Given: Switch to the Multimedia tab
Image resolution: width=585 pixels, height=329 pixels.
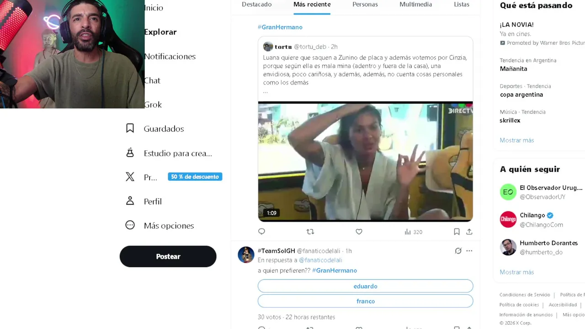Looking at the screenshot, I should click(x=415, y=5).
